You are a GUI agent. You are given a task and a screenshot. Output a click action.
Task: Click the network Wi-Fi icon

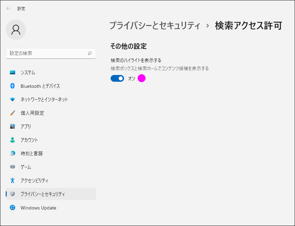pyautogui.click(x=12, y=100)
